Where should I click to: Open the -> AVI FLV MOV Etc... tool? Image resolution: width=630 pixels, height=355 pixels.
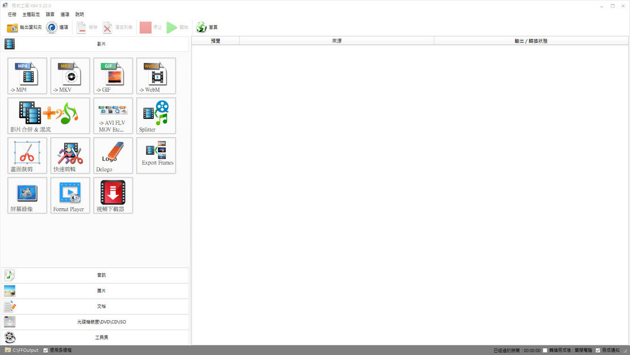point(113,115)
